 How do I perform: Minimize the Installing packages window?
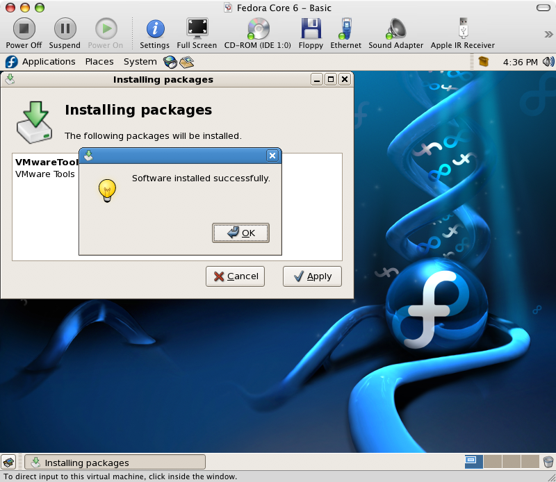pos(317,79)
